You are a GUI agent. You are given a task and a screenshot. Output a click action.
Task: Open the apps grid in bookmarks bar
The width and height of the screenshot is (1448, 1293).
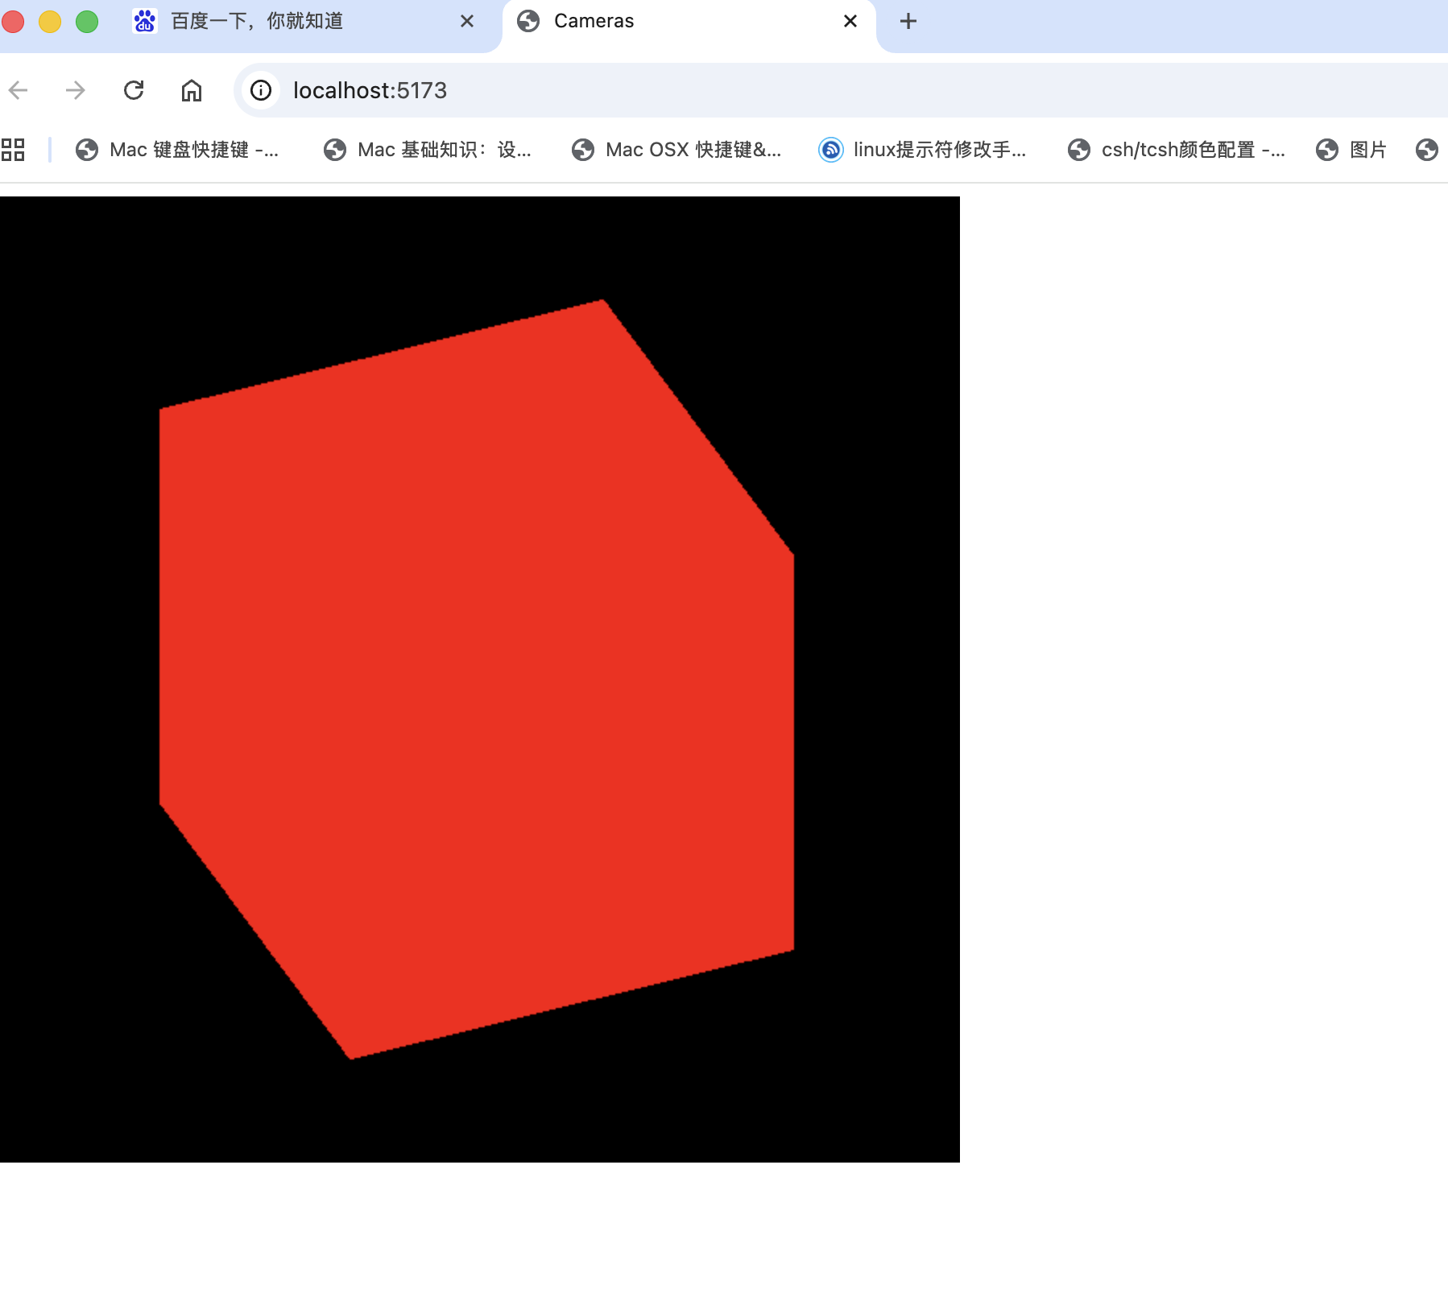(13, 150)
